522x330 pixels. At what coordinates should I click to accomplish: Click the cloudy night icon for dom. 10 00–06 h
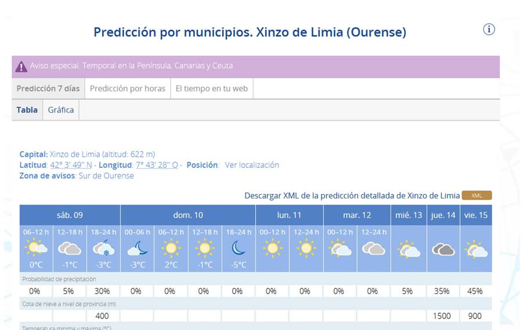137,248
